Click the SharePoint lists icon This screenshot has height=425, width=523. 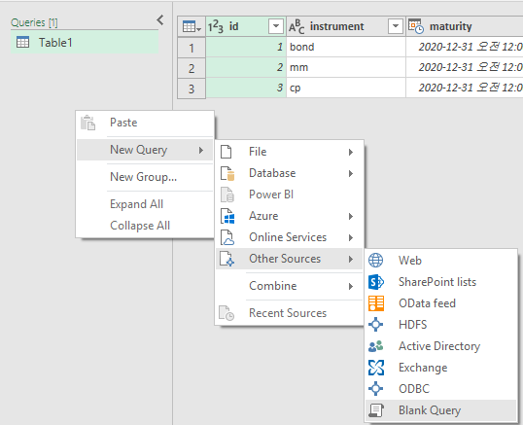tap(376, 282)
